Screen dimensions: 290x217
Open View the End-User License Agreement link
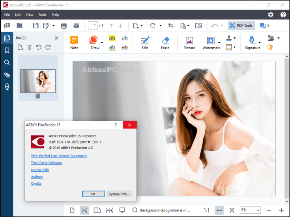point(59,156)
